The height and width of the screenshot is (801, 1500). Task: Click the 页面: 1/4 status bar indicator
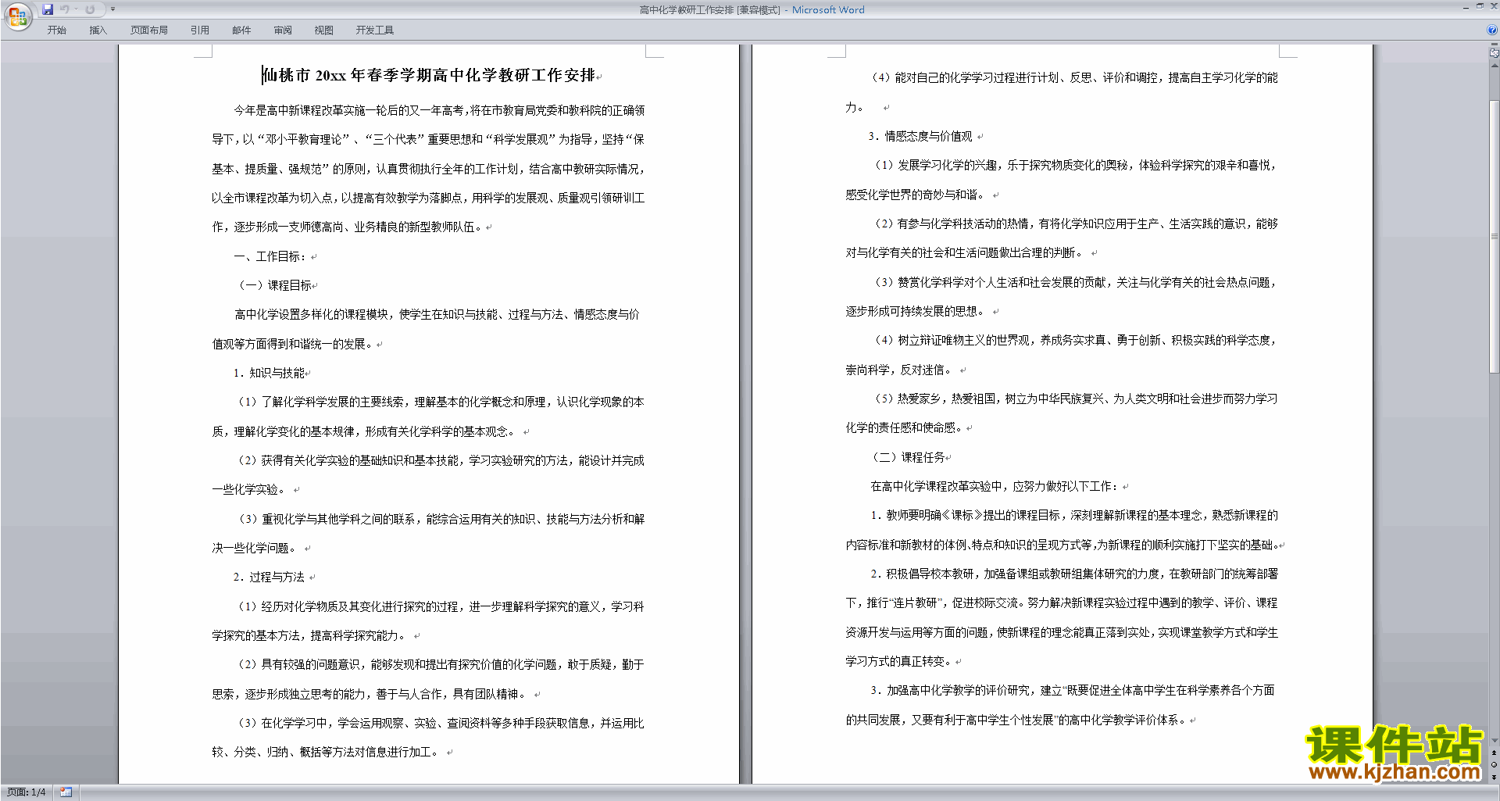click(x=26, y=792)
